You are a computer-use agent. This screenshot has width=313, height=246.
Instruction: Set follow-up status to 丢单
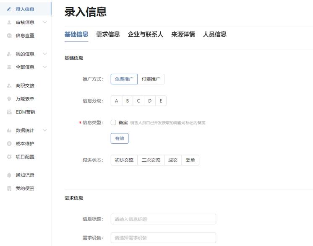coord(190,160)
